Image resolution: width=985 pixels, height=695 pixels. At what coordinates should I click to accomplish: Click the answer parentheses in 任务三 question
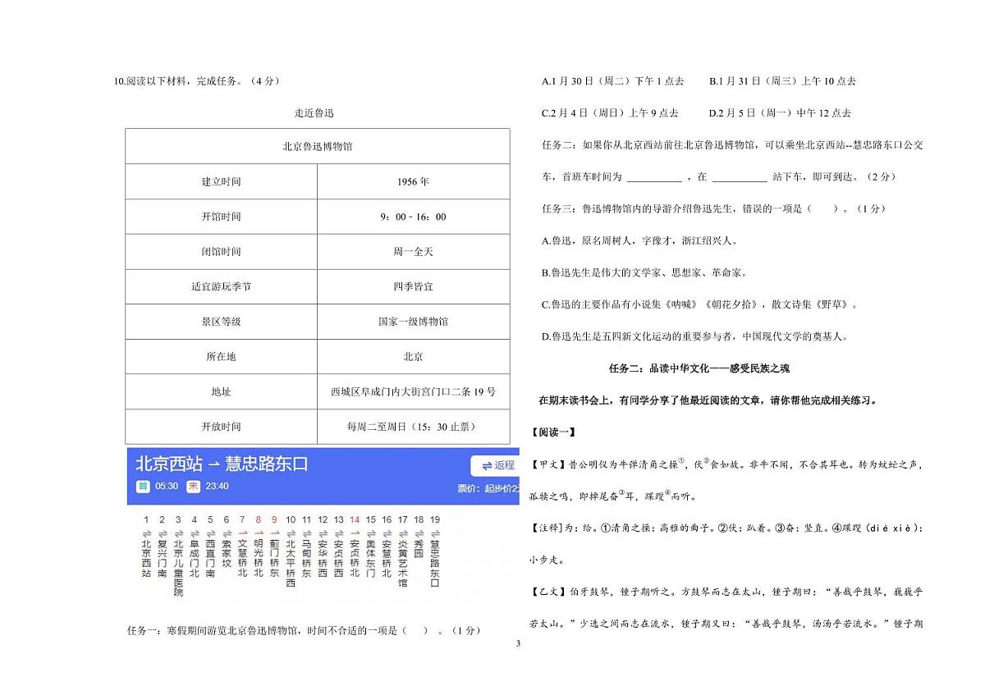[822, 208]
